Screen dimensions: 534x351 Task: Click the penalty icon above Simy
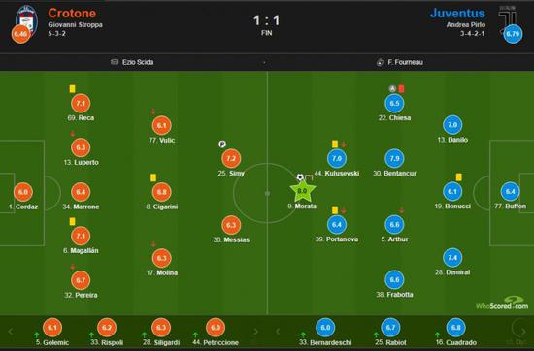222,144
